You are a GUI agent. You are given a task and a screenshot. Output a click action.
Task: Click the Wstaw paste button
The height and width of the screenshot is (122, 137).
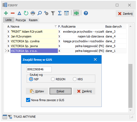coord(37,91)
